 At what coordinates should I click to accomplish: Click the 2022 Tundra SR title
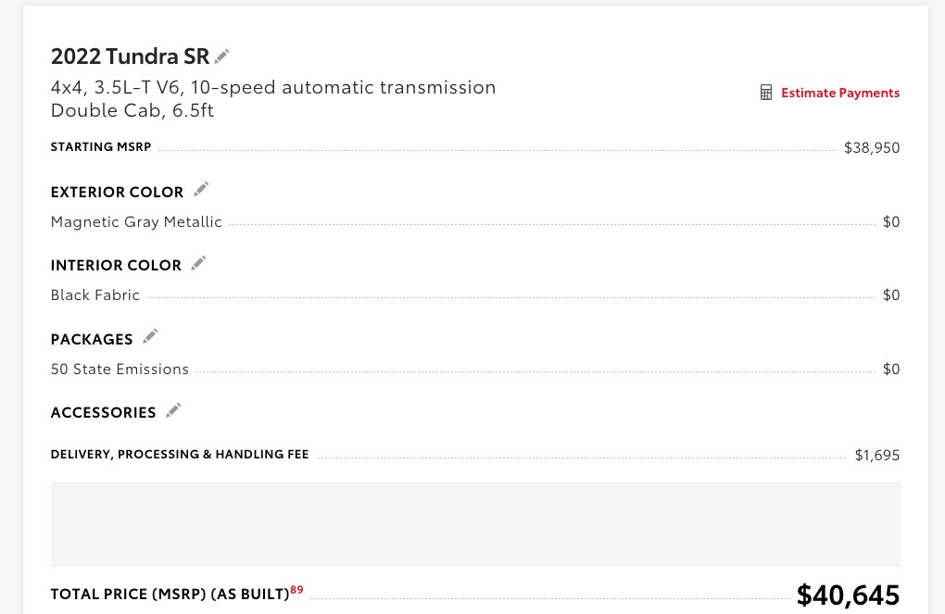[130, 56]
